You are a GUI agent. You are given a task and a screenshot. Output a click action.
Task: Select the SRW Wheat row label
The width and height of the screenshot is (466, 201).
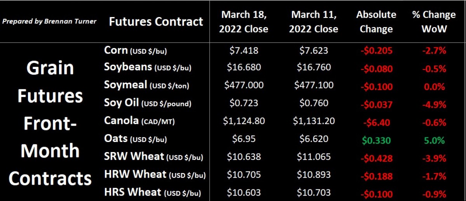[154, 156]
